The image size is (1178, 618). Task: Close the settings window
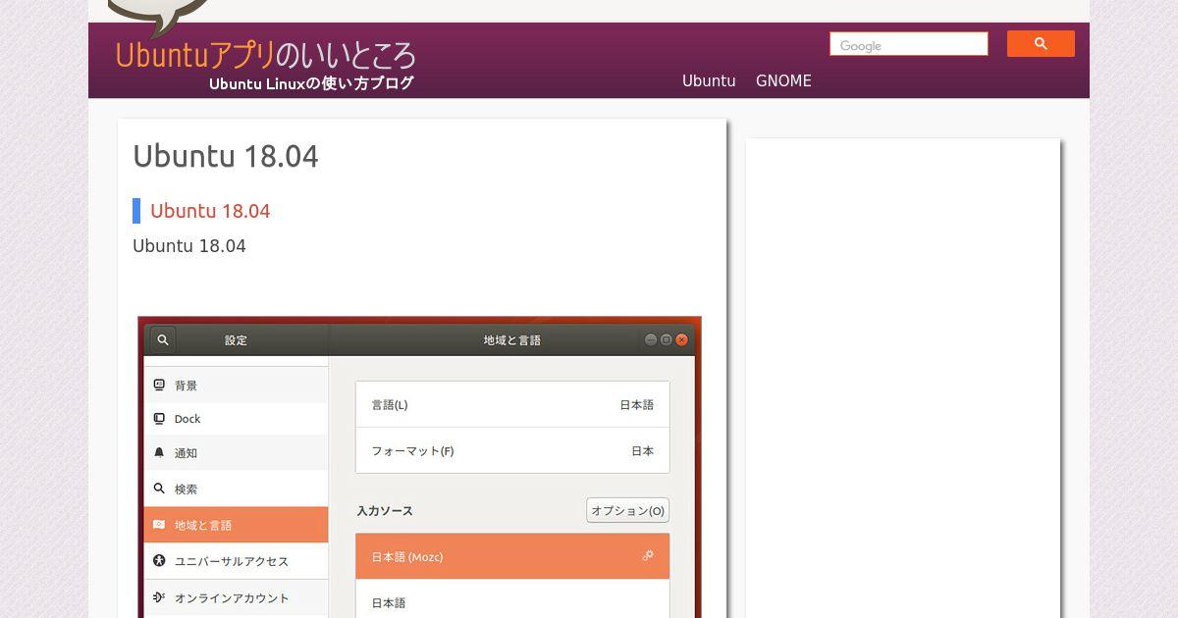(x=682, y=339)
